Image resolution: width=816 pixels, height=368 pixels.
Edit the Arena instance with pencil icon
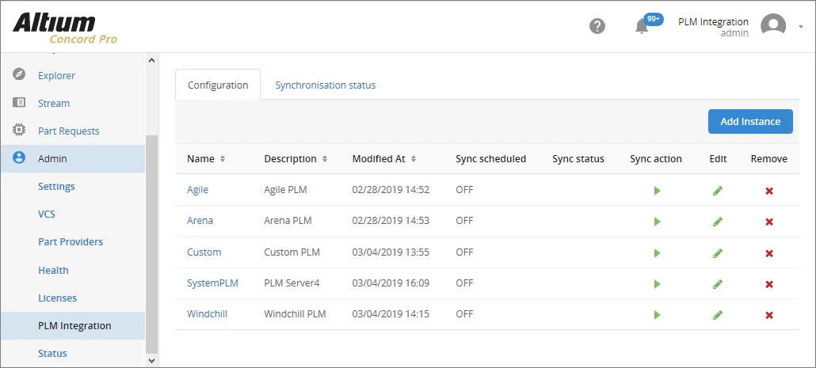(x=718, y=222)
